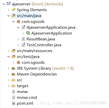Select JRE System Library [JavaSE-1.8]
The image size is (109, 108).
point(45,68)
